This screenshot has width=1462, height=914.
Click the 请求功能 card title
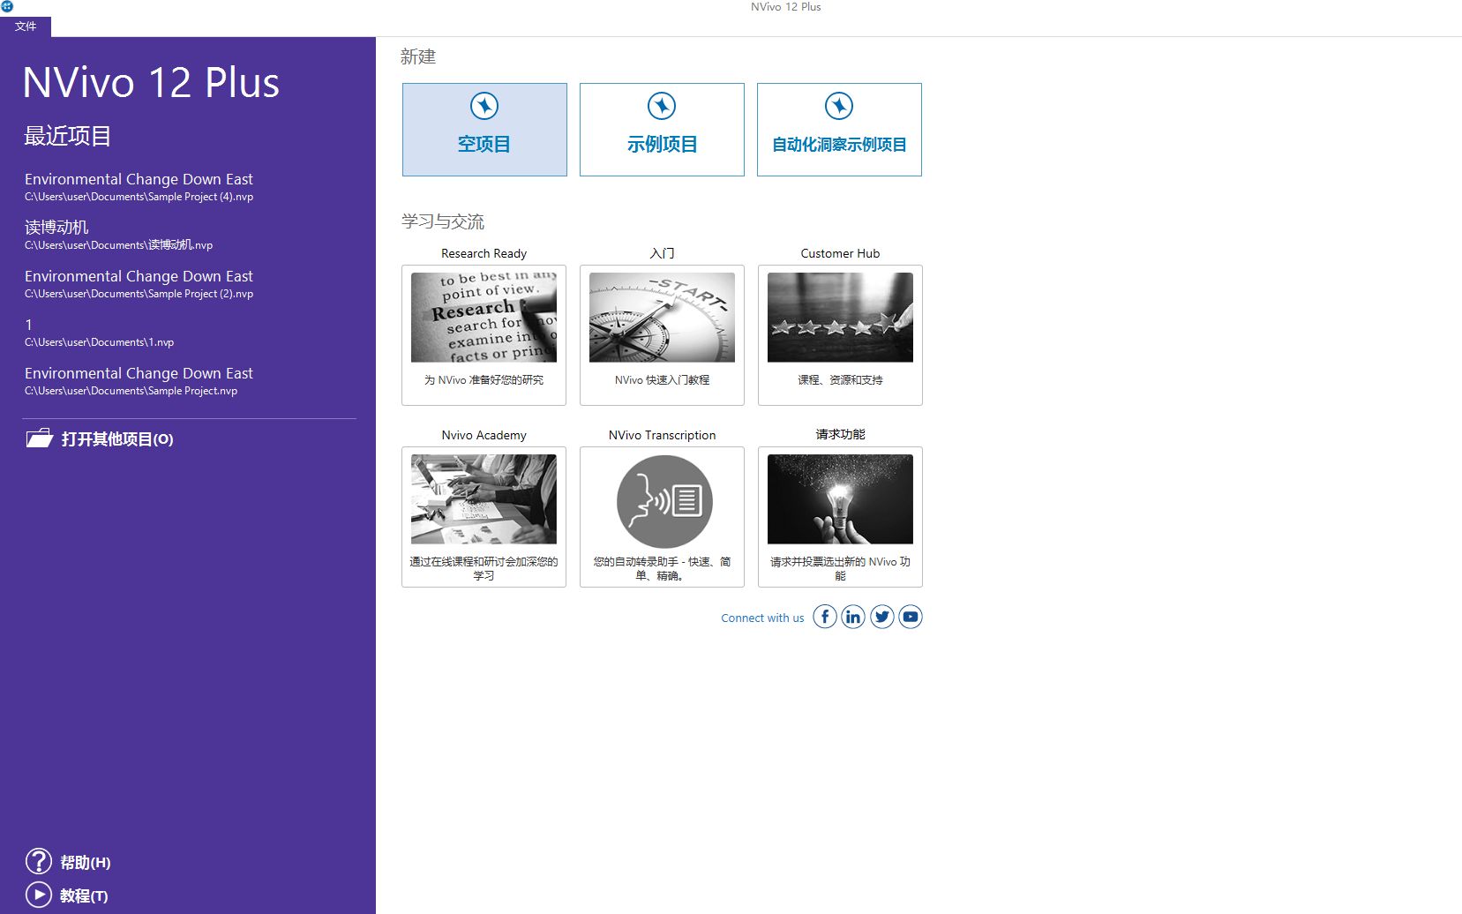coord(840,434)
